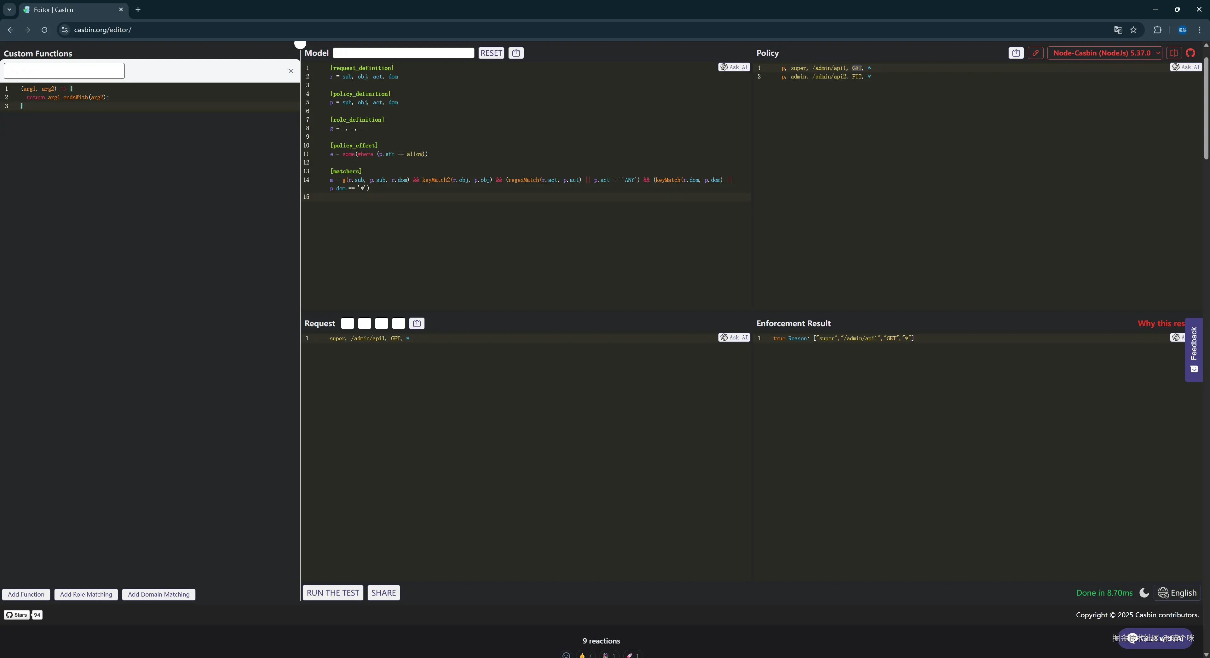Screen dimensions: 1210x658
Task: Click the share/export icon above the Policy panel
Action: pos(1016,53)
